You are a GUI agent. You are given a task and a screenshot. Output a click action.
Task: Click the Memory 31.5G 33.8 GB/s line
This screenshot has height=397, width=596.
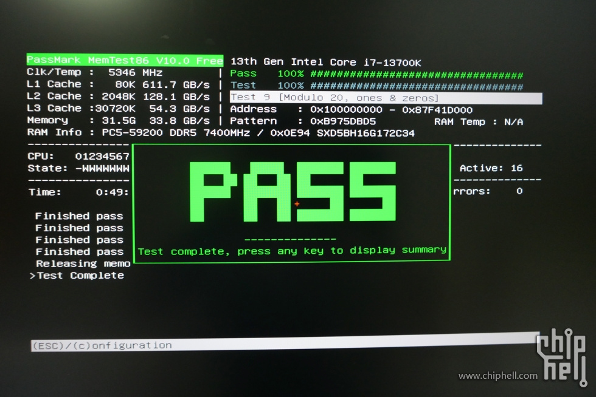tap(118, 121)
